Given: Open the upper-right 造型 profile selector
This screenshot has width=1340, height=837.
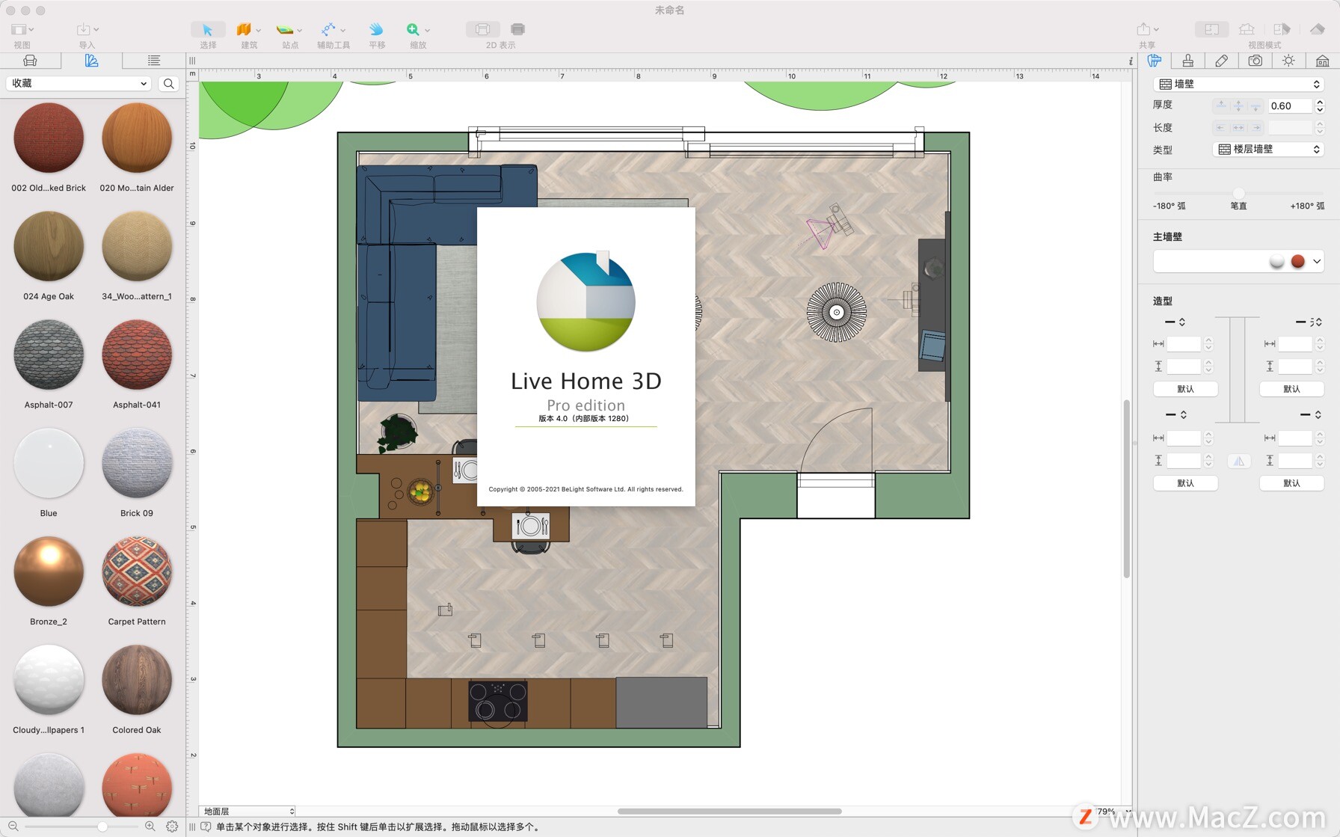Looking at the screenshot, I should tap(1309, 322).
